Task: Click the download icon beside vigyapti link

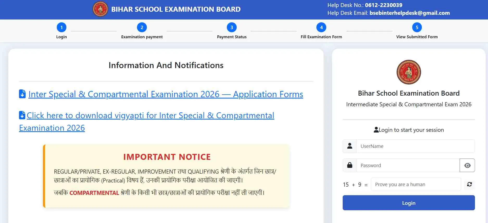Action: (x=22, y=115)
